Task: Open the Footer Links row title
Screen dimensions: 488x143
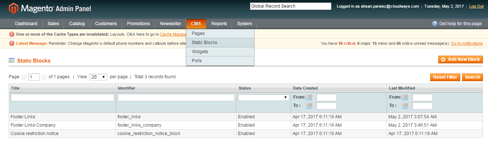Action: coord(23,117)
